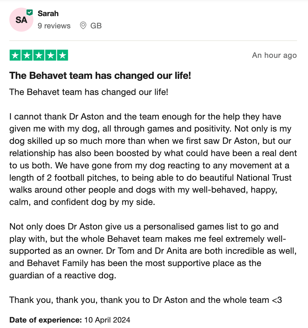The height and width of the screenshot is (328, 308).
Task: Click the fourth green rating star
Action: pyautogui.click(x=51, y=55)
